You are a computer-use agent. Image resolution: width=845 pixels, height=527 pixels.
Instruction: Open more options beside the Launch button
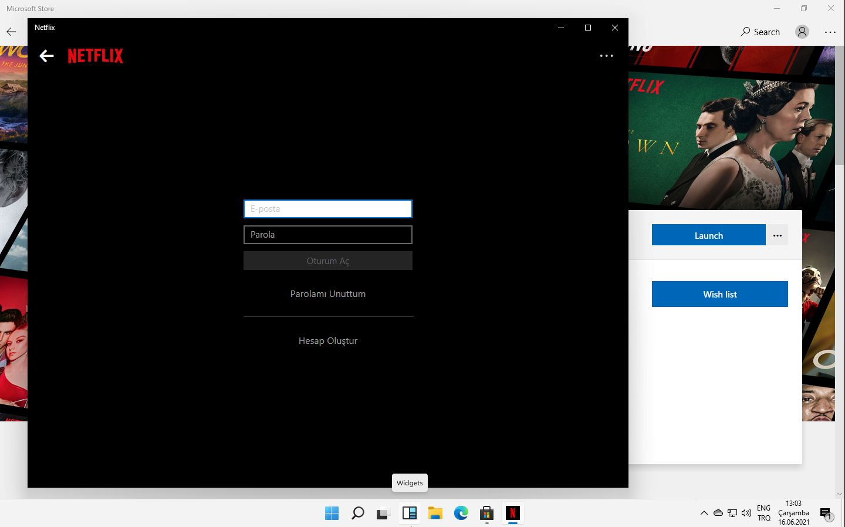click(x=778, y=235)
